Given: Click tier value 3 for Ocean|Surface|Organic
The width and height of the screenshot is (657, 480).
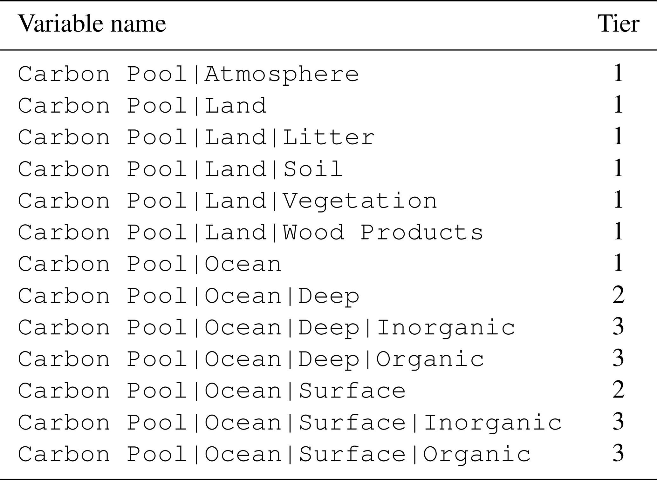Looking at the screenshot, I should 618,454.
